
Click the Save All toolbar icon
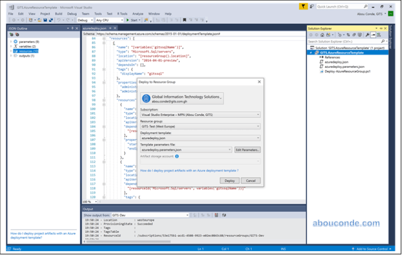(51, 20)
